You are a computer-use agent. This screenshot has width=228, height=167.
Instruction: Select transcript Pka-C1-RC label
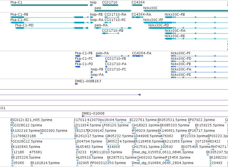(19, 20)
